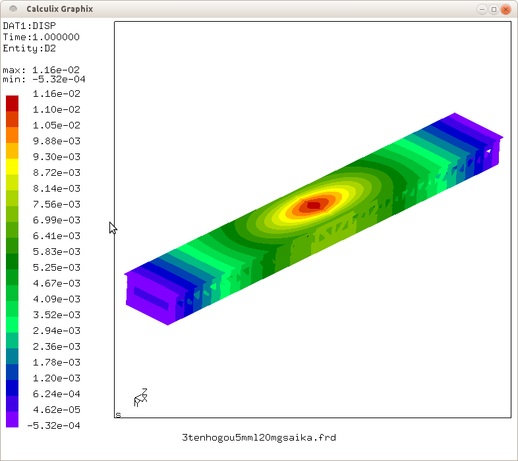
Task: Click the legend value 1.20e-03
Action: pos(57,379)
